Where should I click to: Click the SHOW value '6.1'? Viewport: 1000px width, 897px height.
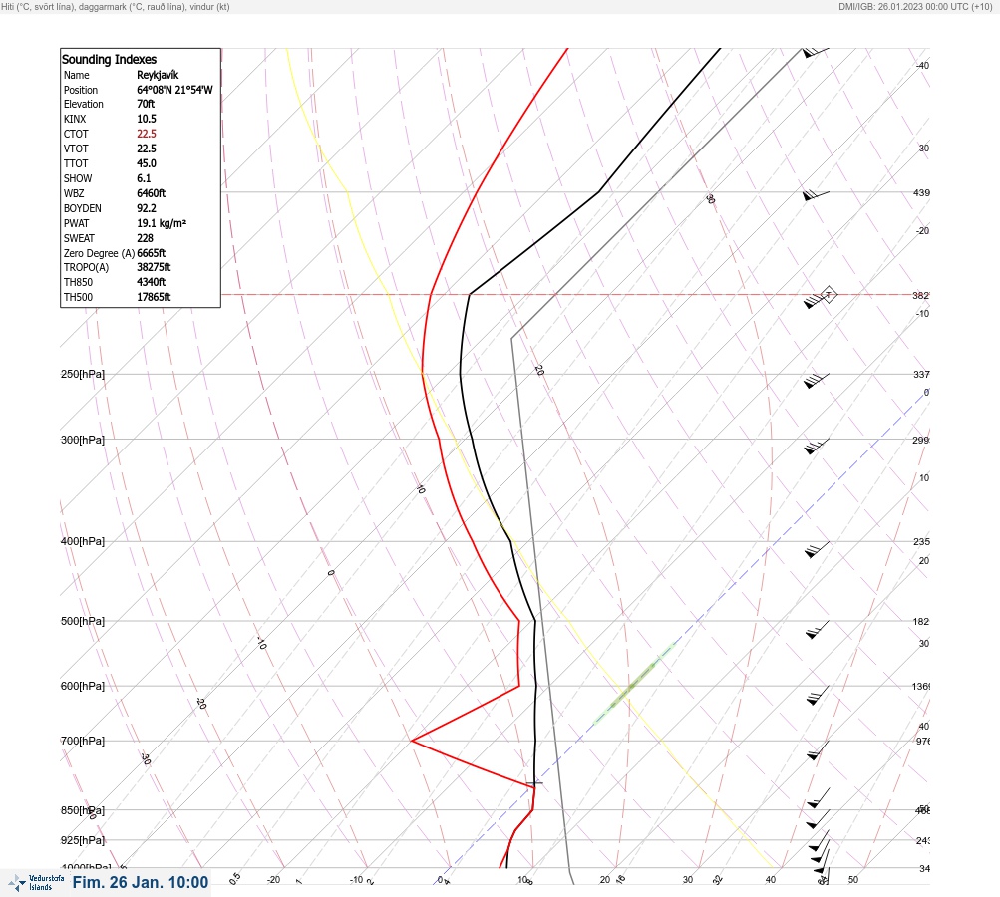144,178
